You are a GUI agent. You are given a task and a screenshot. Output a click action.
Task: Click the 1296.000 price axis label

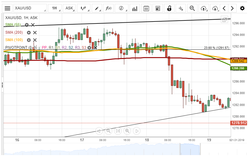click(239, 23)
